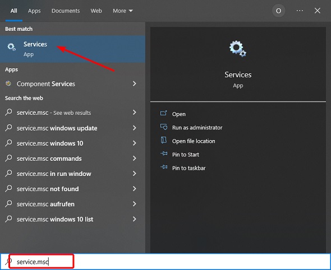The width and height of the screenshot is (331, 270).
Task: Expand the More dropdown
Action: [x=123, y=11]
